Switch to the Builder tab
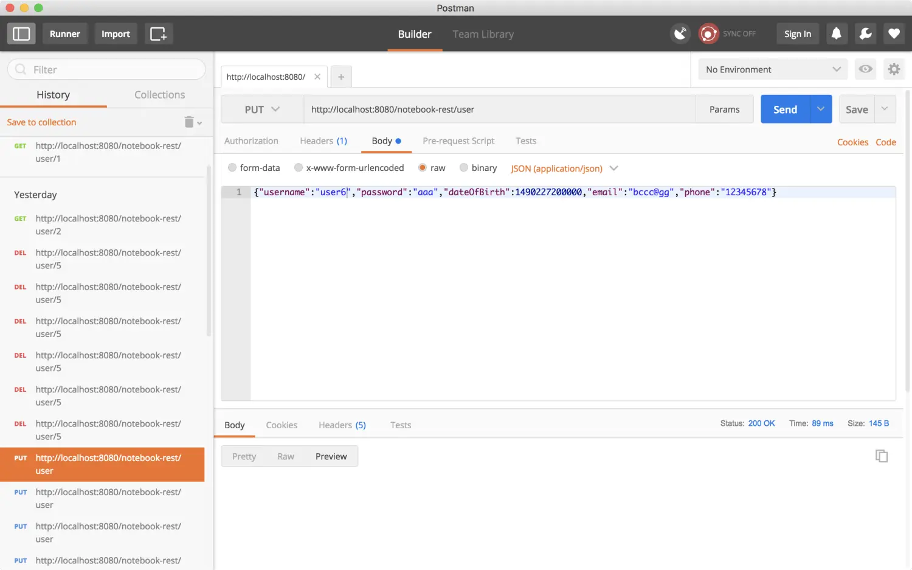This screenshot has height=570, width=912. tap(415, 34)
